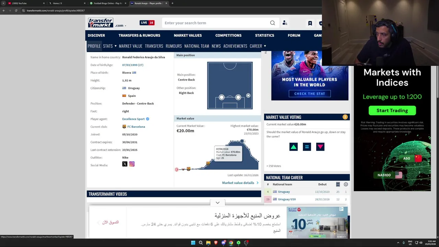
Task: Open a new browser tab
Action: pyautogui.click(x=172, y=3)
